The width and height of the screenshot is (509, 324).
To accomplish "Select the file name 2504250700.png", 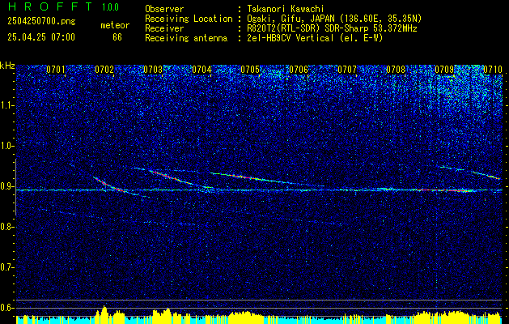I will pos(41,22).
